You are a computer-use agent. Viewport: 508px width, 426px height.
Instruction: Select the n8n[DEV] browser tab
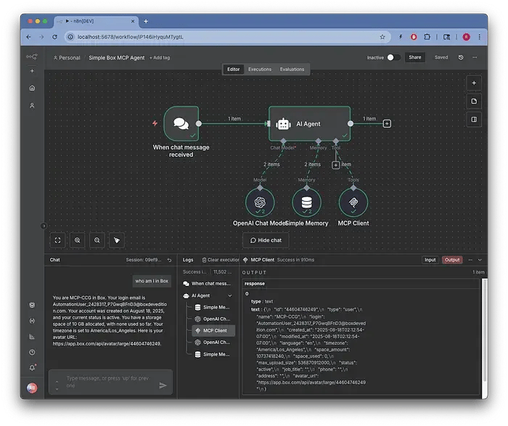96,21
